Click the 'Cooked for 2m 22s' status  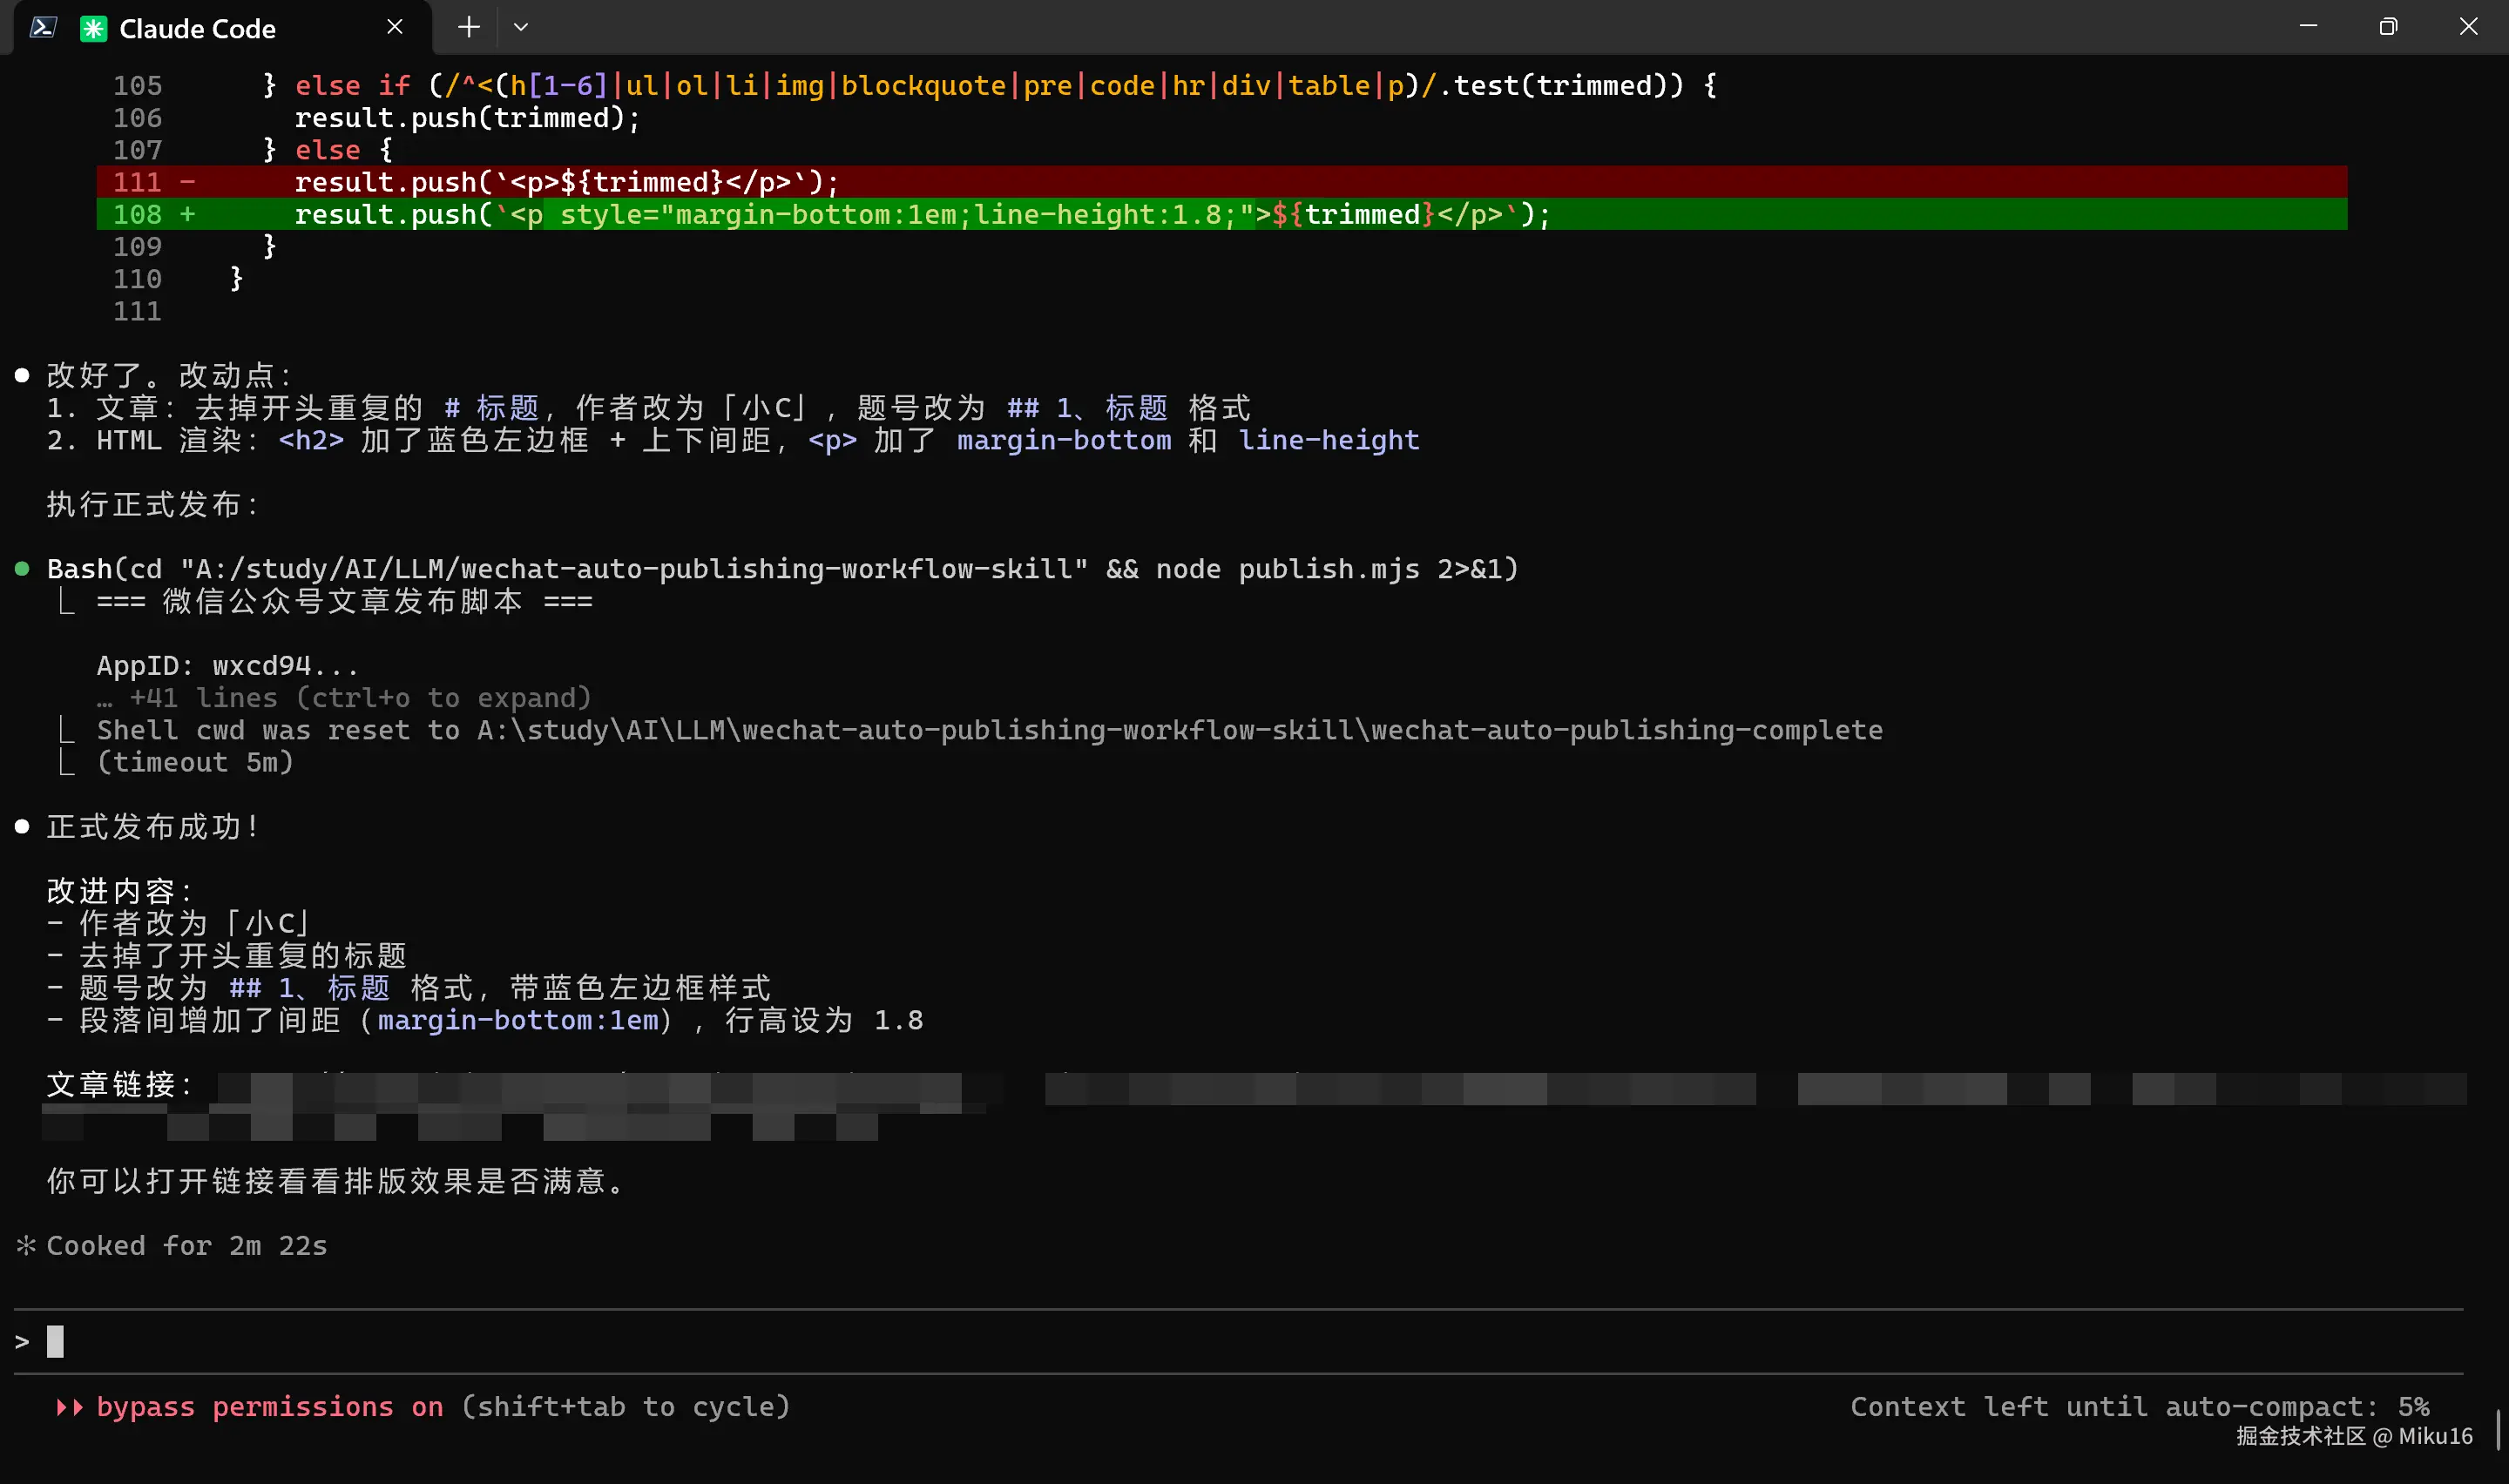[186, 1246]
